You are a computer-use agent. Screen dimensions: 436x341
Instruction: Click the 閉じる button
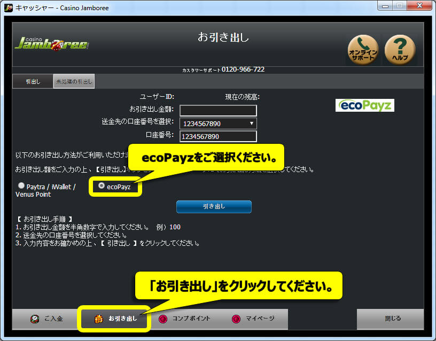coord(391,319)
